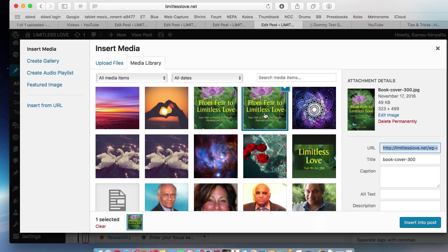Choose Featured Image option
448x252 pixels.
(44, 85)
